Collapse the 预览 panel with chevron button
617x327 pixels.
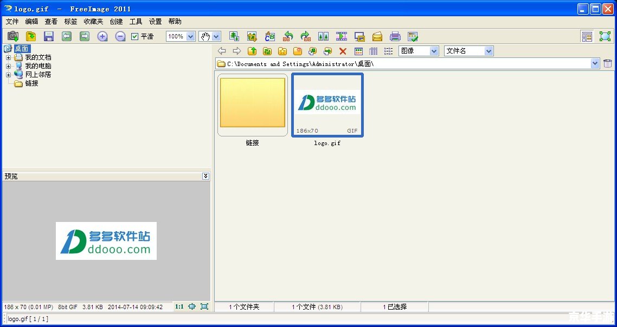point(206,176)
